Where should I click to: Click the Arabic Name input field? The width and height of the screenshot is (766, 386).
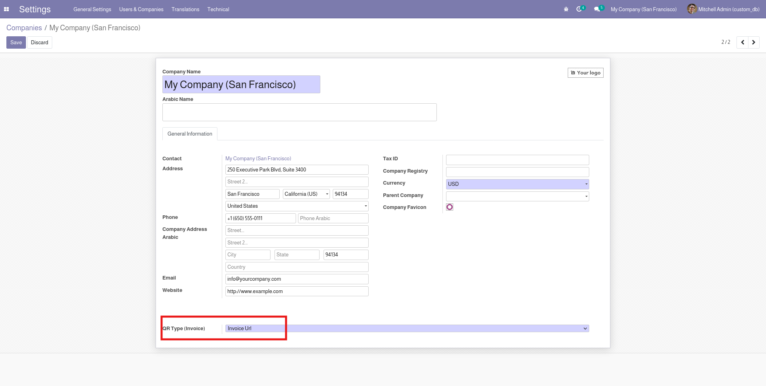point(299,112)
